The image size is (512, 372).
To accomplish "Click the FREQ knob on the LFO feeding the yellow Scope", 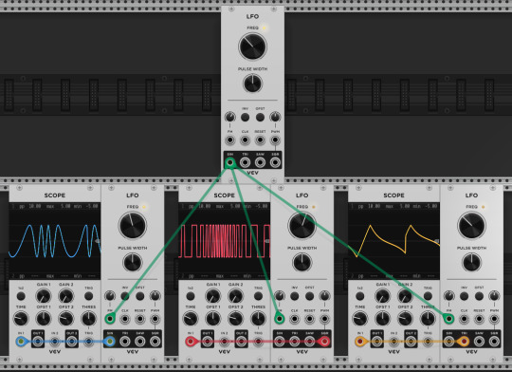I will (471, 225).
